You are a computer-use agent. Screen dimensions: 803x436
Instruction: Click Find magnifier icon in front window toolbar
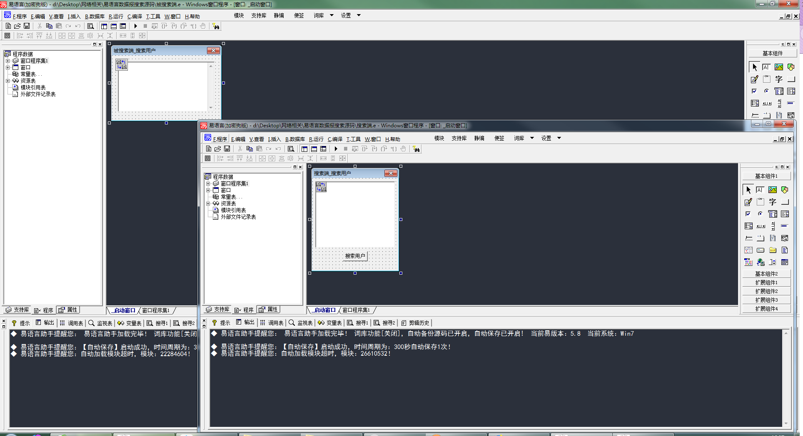291,149
